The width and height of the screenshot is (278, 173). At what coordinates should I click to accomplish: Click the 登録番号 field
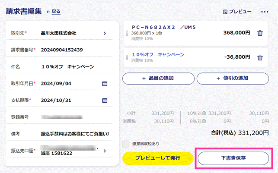[x=62, y=117]
